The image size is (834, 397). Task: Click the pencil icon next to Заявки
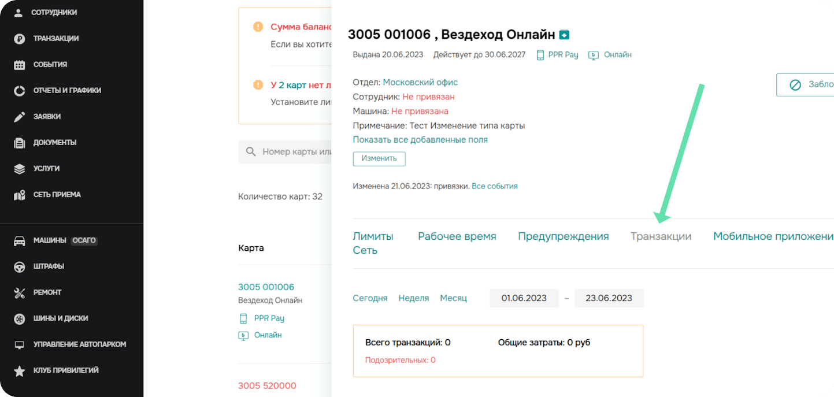pos(19,117)
